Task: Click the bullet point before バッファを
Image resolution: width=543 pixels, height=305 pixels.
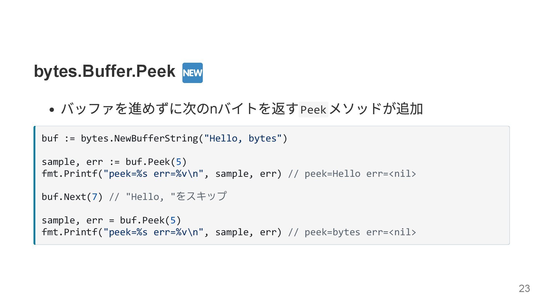Action: pos(51,110)
